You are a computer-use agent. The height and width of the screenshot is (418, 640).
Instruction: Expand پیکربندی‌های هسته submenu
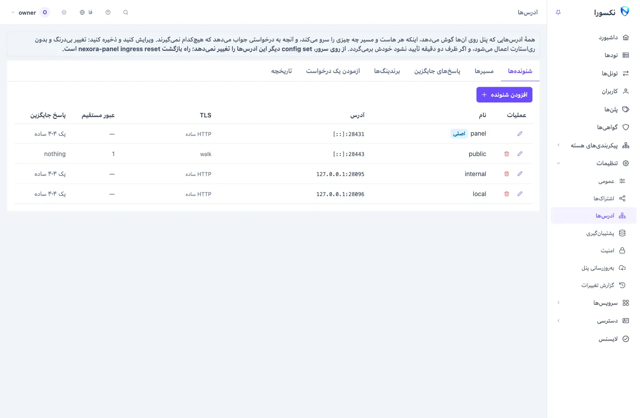click(593, 145)
